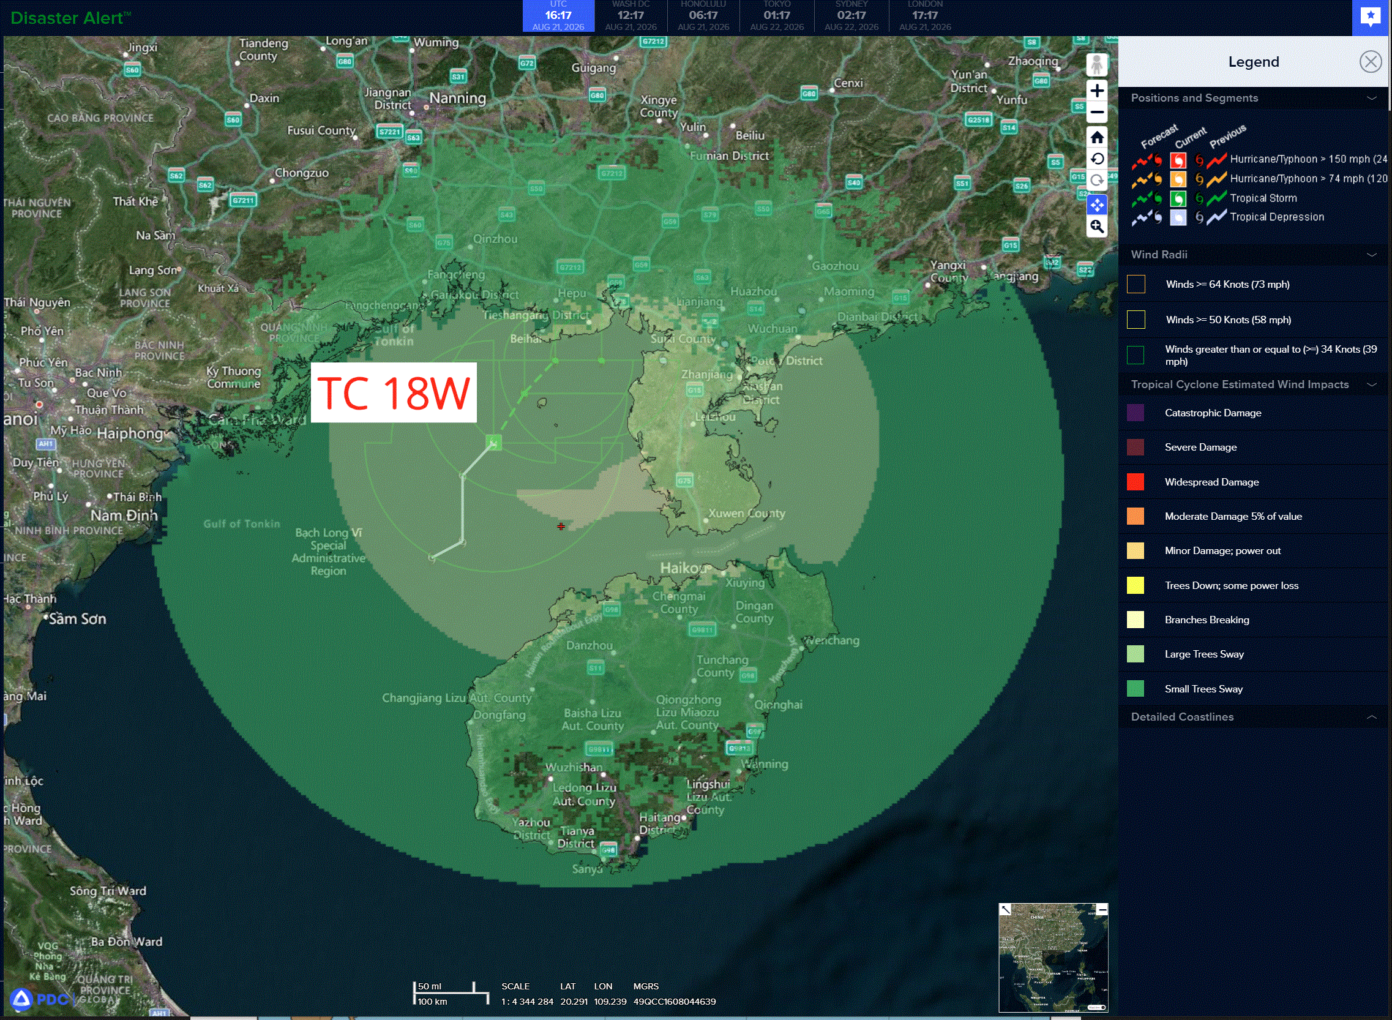Select the HONOLULU time zone tab
This screenshot has width=1392, height=1020.
coord(703,16)
